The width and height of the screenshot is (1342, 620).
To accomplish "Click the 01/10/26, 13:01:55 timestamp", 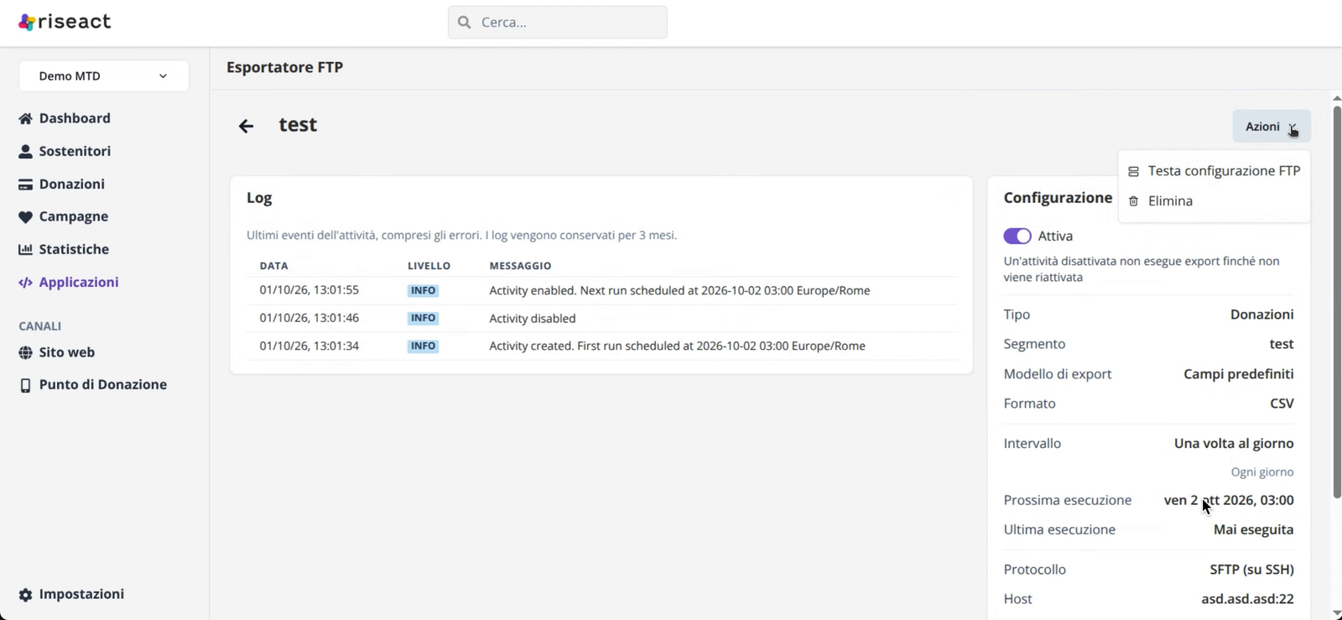I will (x=309, y=290).
